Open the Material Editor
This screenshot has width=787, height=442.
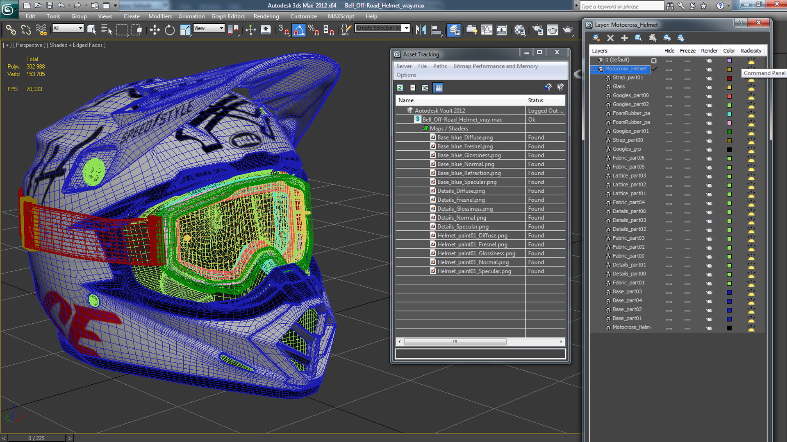[520, 29]
